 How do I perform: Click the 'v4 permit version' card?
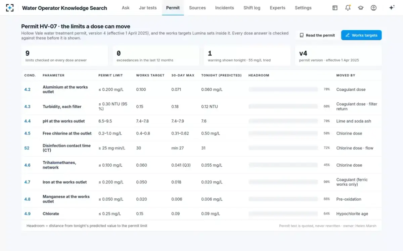(338, 56)
